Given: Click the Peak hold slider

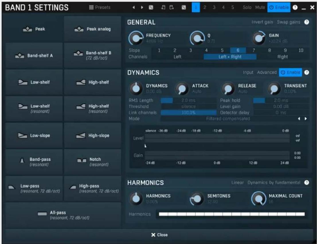Looking at the screenshot, I should 281,100.
